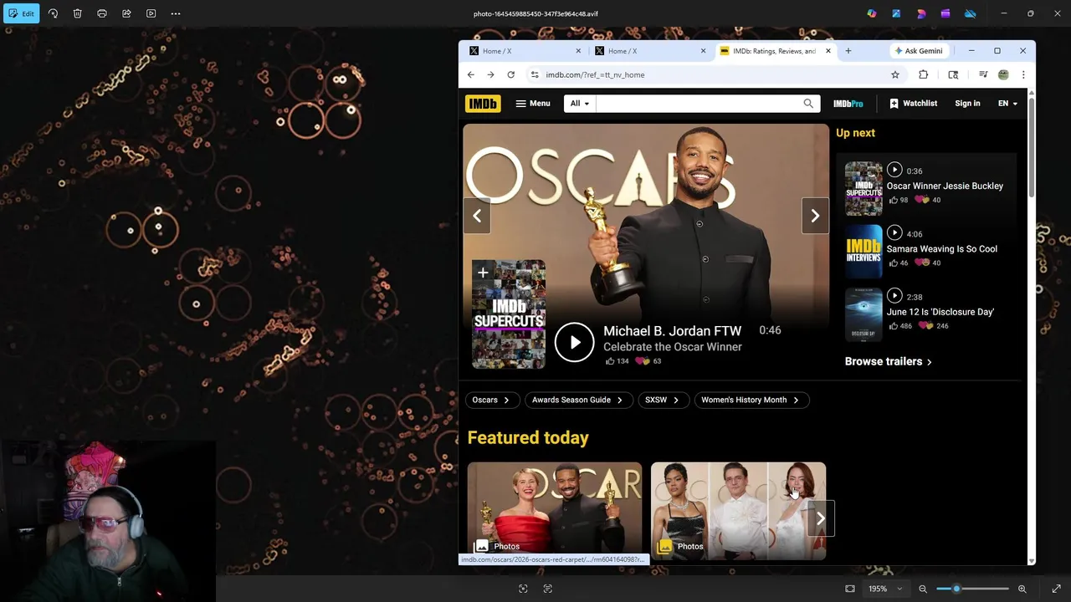Add IMDb Supercuts poster to watchlist

(483, 273)
